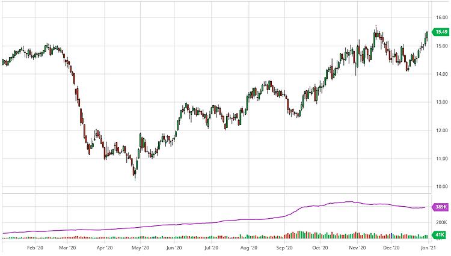Click the green low marker below late-April bottom
Image resolution: width=451 pixels, height=256 pixels.
point(135,180)
